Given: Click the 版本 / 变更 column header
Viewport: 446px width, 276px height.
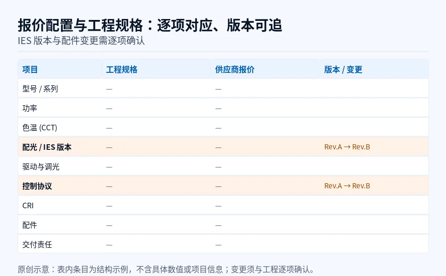Looking at the screenshot, I should tap(374, 69).
